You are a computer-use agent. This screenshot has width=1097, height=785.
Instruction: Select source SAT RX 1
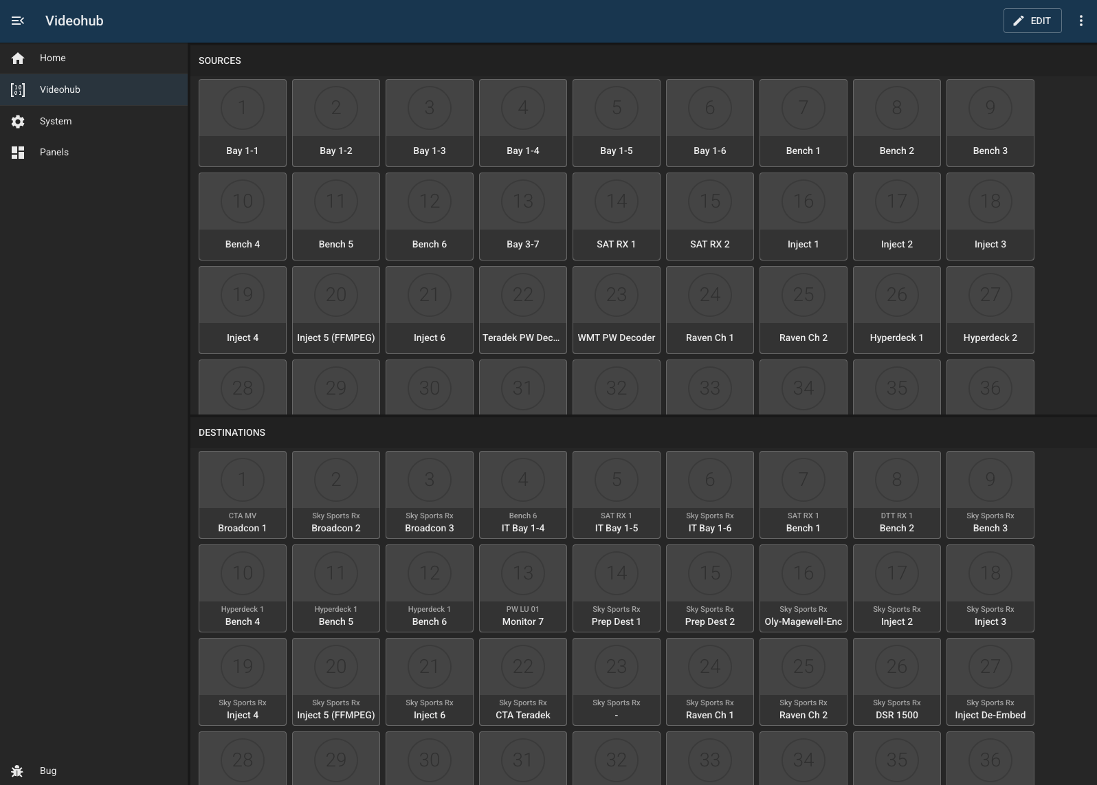(617, 217)
